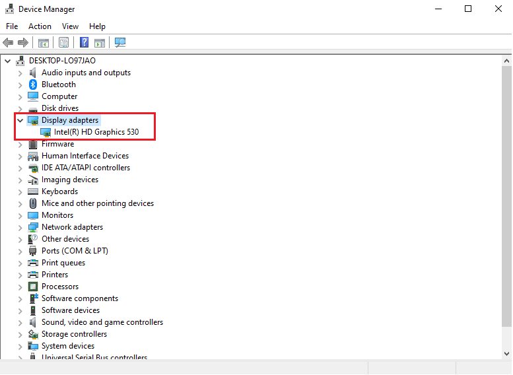Click the Human Interface Devices icon

click(33, 156)
